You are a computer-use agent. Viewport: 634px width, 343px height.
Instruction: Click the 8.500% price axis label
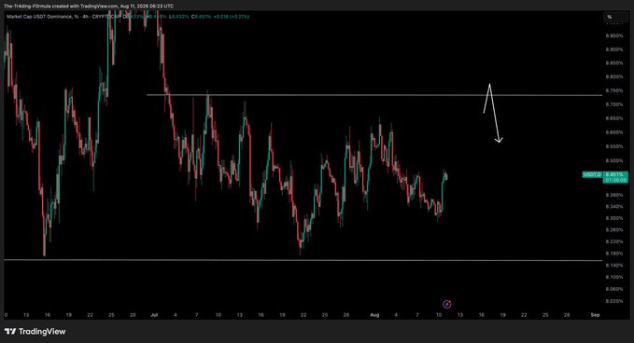tap(614, 160)
